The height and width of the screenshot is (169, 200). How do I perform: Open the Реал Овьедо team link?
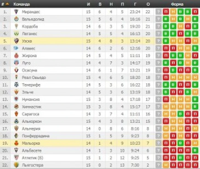pyautogui.click(x=34, y=77)
